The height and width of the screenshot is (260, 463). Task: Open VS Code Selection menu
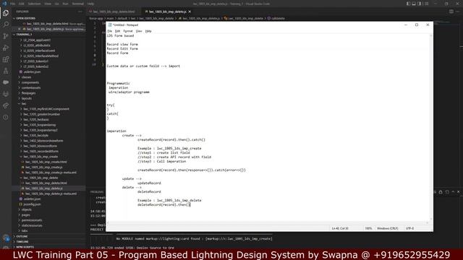34,4
